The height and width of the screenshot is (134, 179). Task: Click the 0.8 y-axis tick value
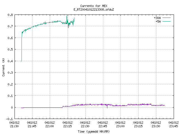point(10,15)
